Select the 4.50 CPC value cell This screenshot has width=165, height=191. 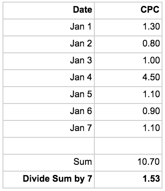tap(128, 78)
